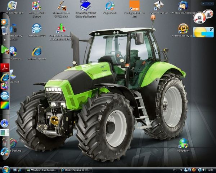Open the PBUpdator desktop shortcut
216x173 pixels.
[183, 145]
